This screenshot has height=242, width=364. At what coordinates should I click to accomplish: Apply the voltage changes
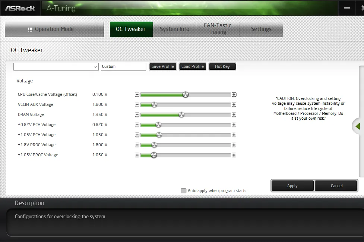[292, 186]
